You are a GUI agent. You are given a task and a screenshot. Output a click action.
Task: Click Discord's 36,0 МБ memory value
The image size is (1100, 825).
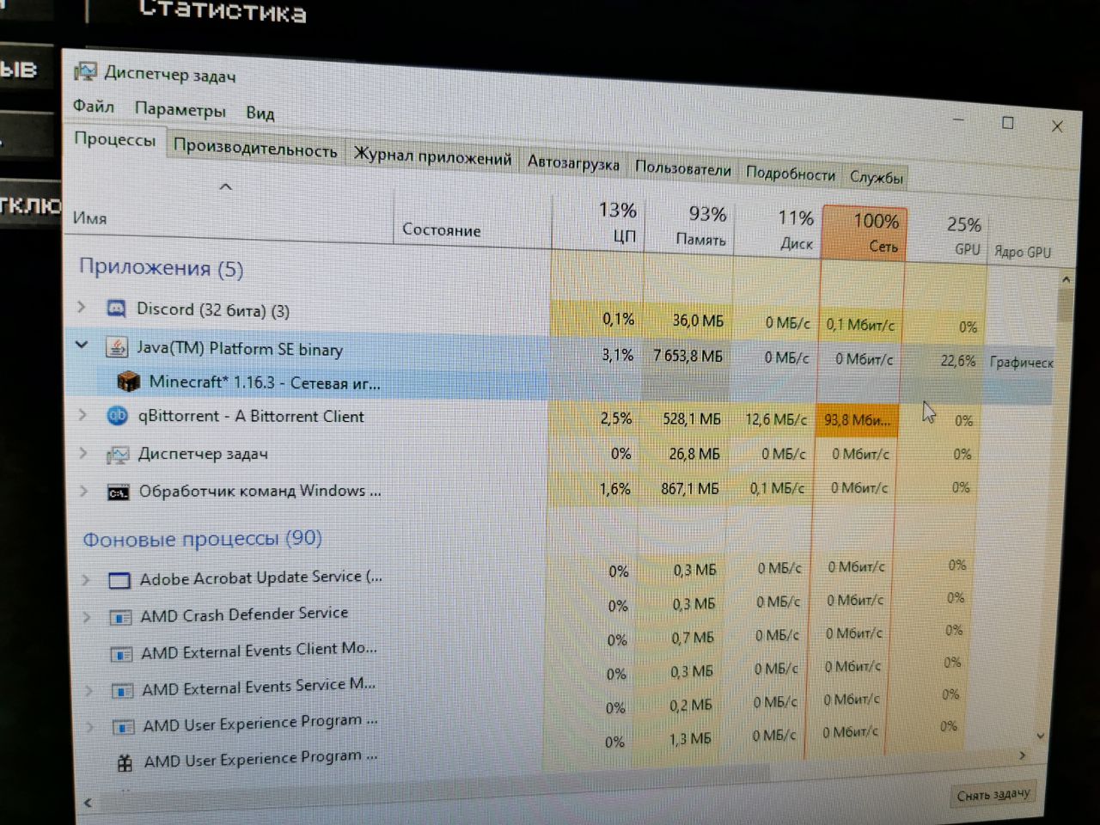coord(698,321)
